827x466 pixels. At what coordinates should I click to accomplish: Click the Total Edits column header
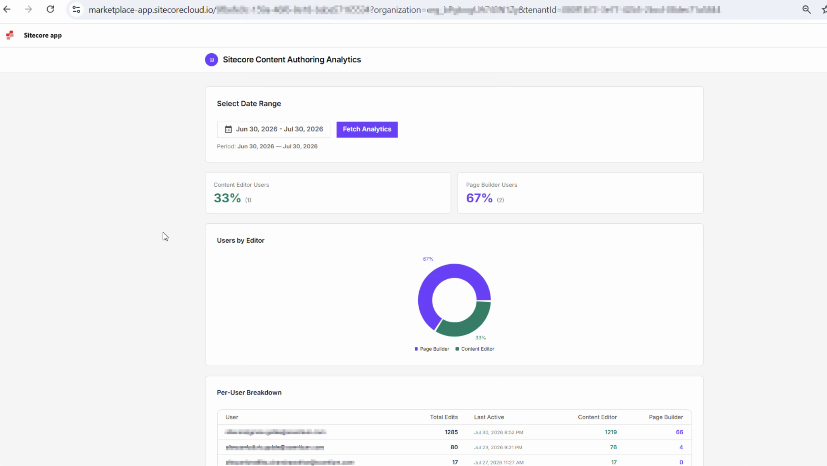444,417
